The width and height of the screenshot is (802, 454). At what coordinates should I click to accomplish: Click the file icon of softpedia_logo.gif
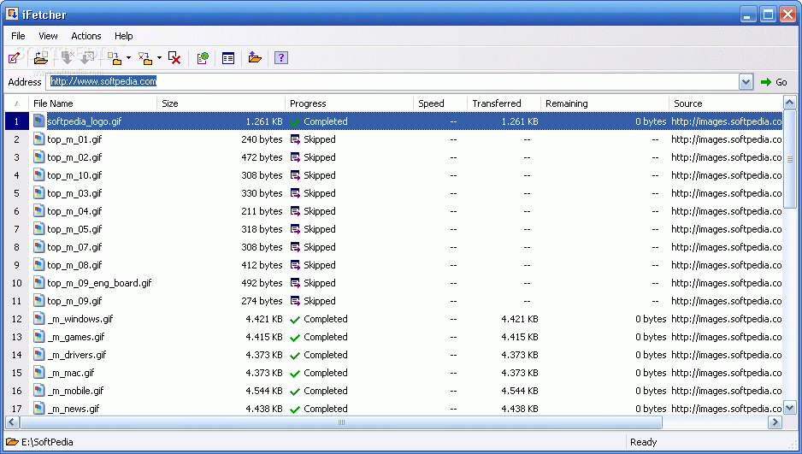(x=38, y=121)
